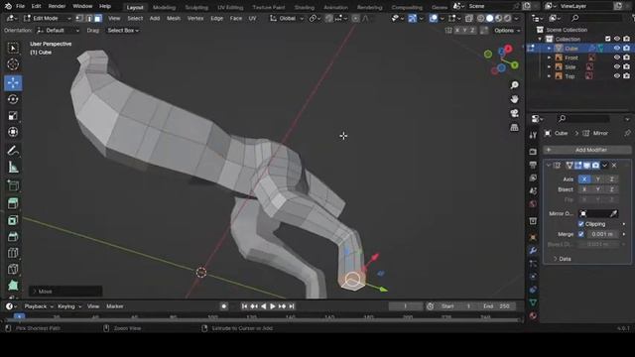The image size is (635, 357).
Task: Click the Pan view hand icon
Action: (514, 99)
